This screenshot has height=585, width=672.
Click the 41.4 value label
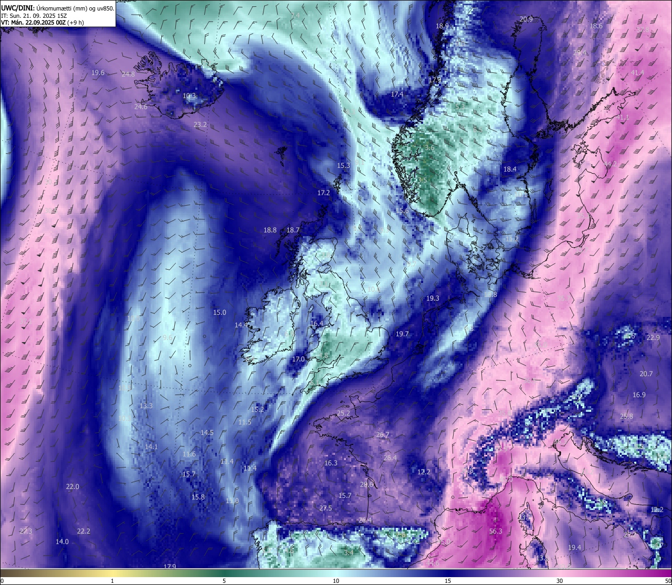(637, 72)
